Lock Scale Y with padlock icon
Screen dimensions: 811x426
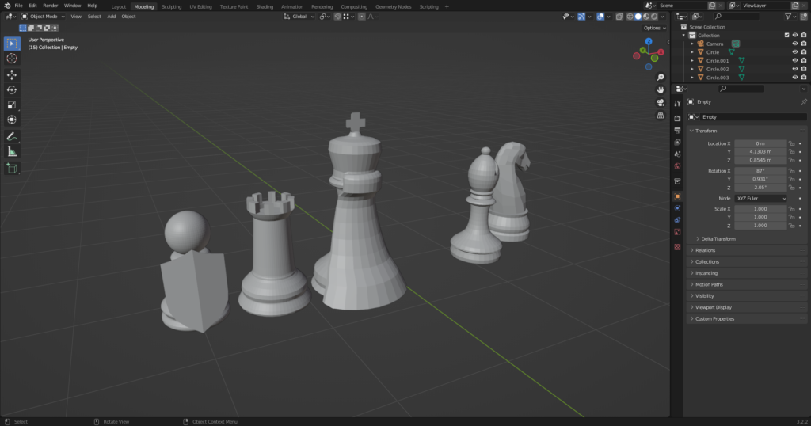coord(792,217)
